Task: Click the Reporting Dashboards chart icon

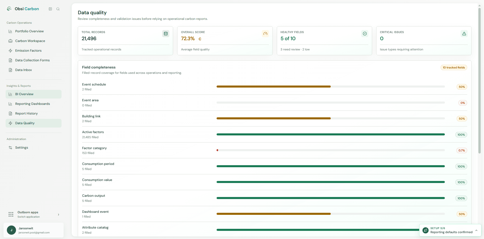Action: point(10,104)
